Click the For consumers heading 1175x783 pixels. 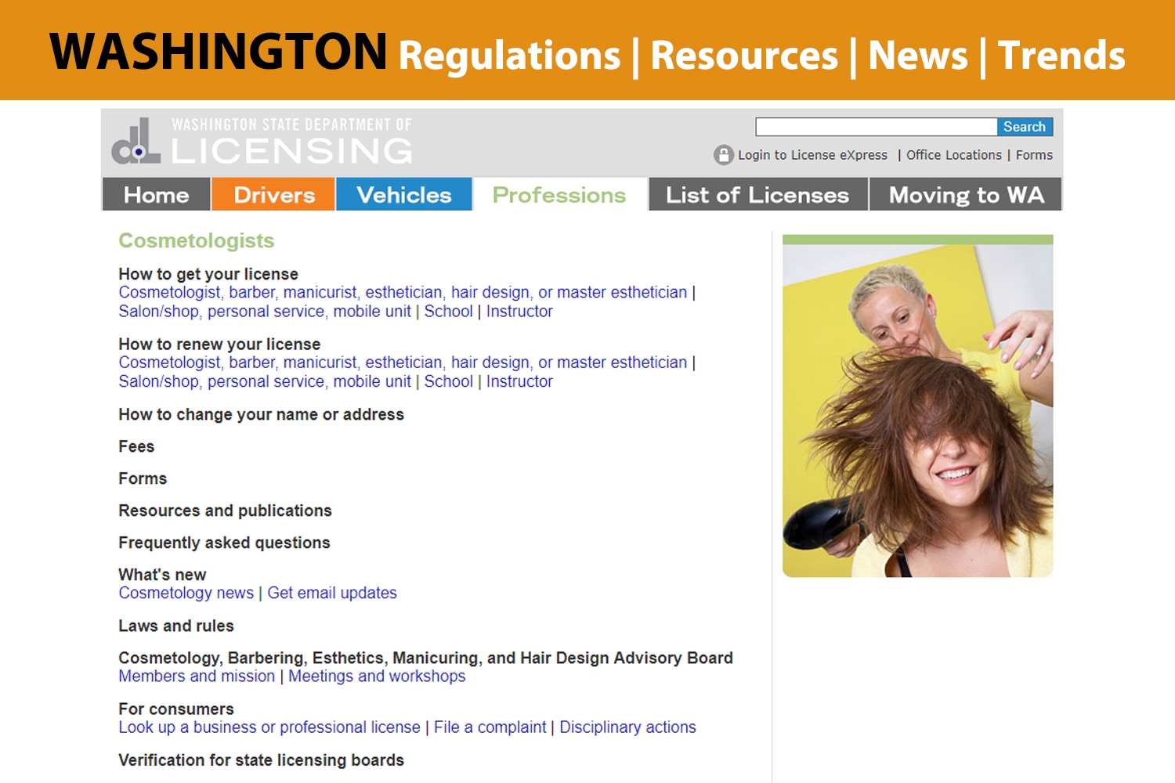pos(176,709)
